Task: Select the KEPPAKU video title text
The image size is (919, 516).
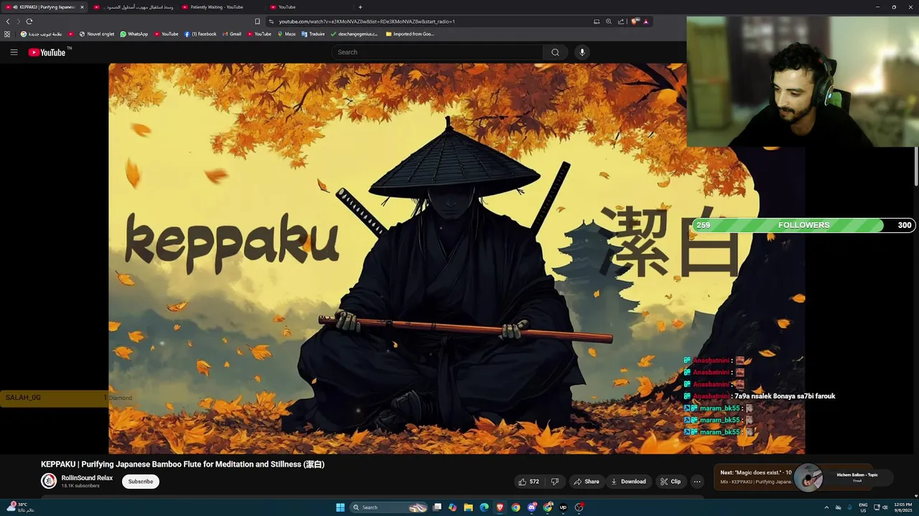Action: point(182,464)
